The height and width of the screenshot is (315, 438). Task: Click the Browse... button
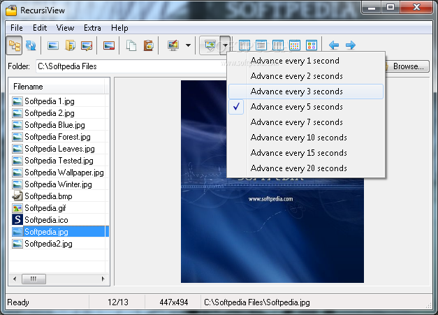[407, 66]
